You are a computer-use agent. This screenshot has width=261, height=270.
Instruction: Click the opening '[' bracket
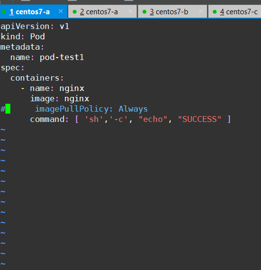(x=77, y=119)
